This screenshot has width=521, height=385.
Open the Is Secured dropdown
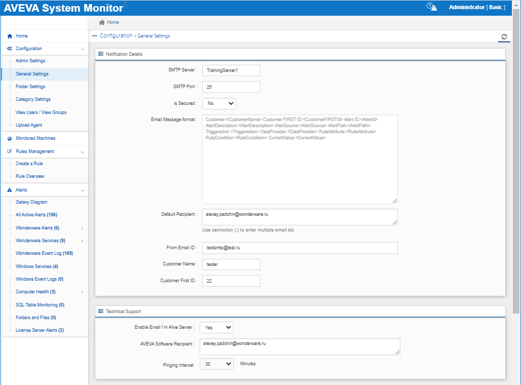[x=219, y=103]
